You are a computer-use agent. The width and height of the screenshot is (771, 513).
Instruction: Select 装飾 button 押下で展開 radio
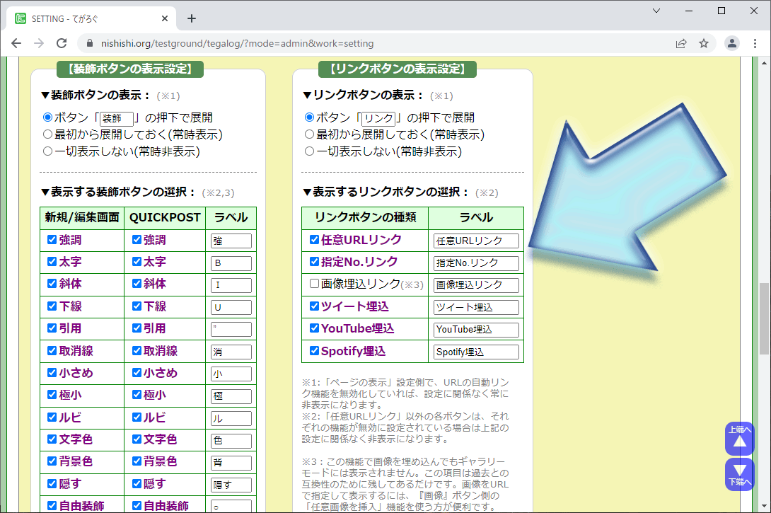pyautogui.click(x=47, y=117)
